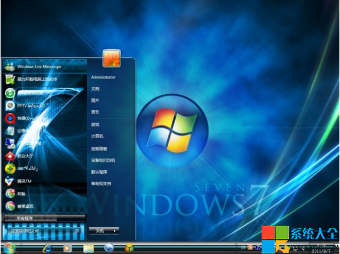Screen dimensions: 340x254
Task: Launch PPTV from the Start menu
Action: pos(44,106)
